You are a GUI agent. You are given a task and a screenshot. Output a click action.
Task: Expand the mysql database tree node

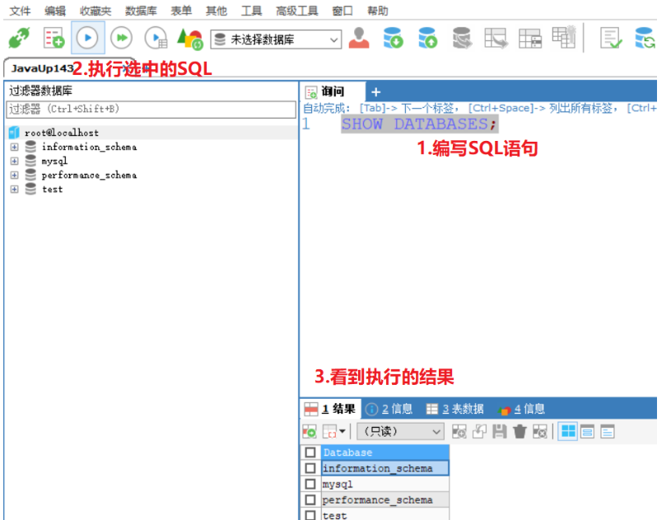15,161
